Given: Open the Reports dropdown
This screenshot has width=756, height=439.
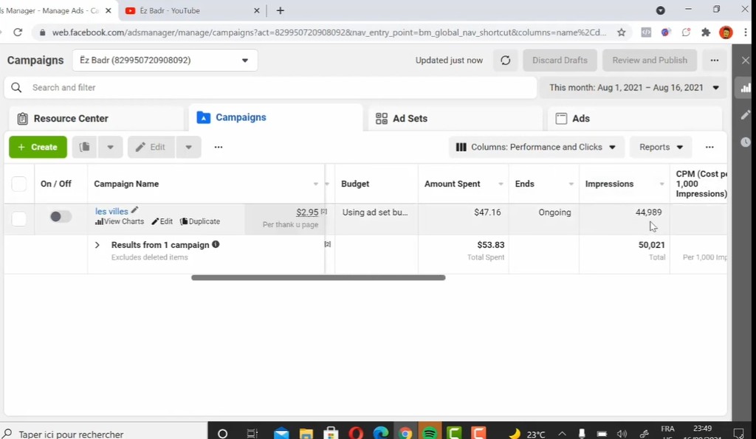Looking at the screenshot, I should 661,147.
